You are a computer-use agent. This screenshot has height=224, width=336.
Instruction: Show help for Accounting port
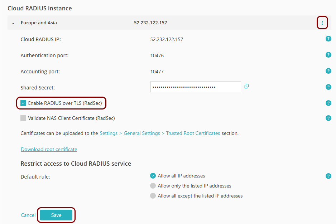point(328,71)
